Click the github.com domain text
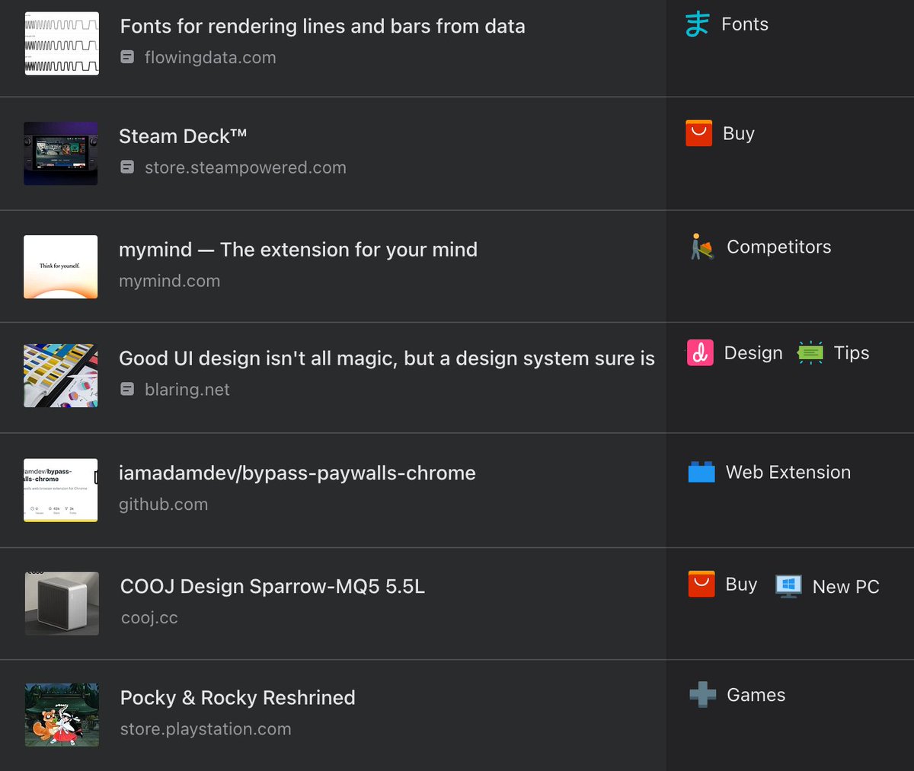This screenshot has width=914, height=771. tap(163, 505)
